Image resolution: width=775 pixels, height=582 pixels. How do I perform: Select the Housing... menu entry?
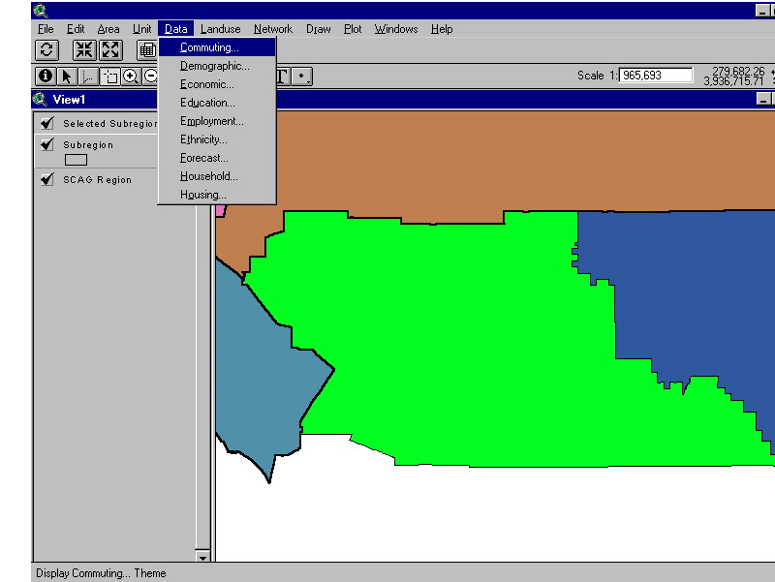pos(203,195)
